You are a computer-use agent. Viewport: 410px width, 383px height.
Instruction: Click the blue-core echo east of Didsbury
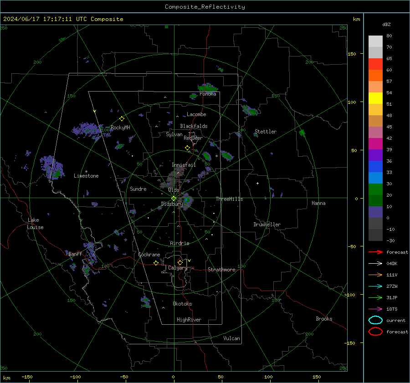tap(187, 201)
